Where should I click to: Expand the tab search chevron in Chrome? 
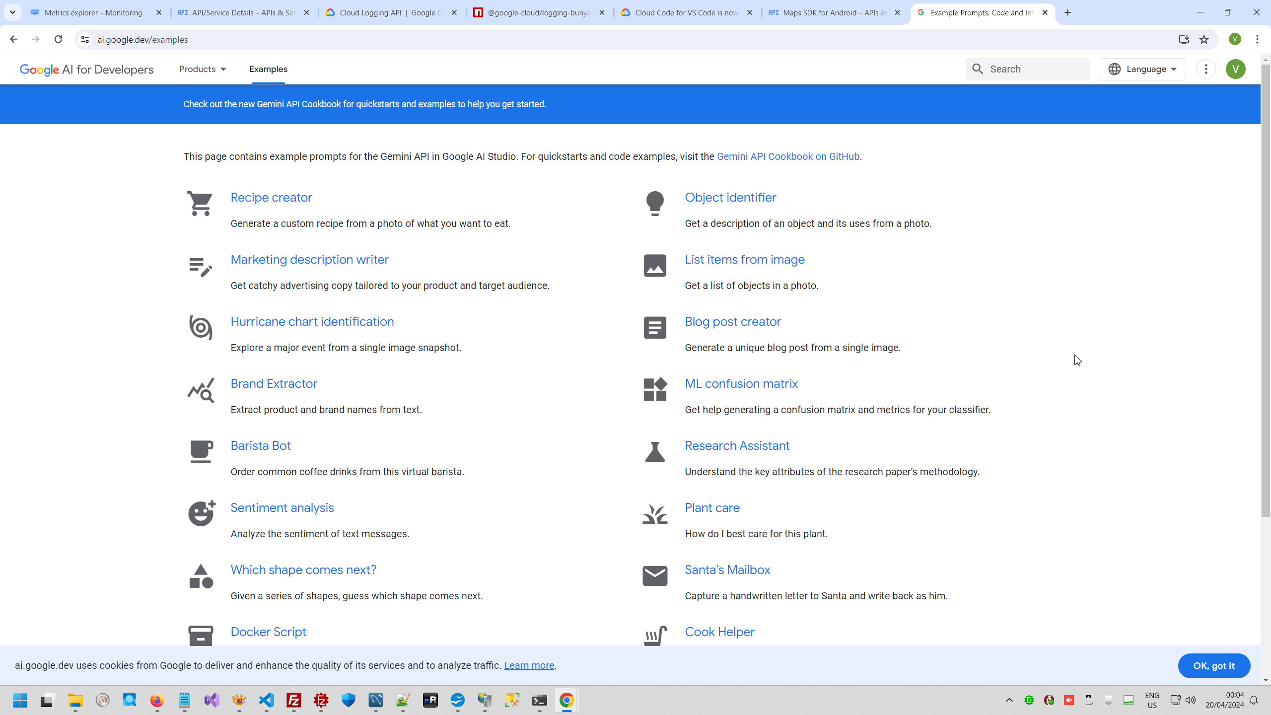coord(12,12)
